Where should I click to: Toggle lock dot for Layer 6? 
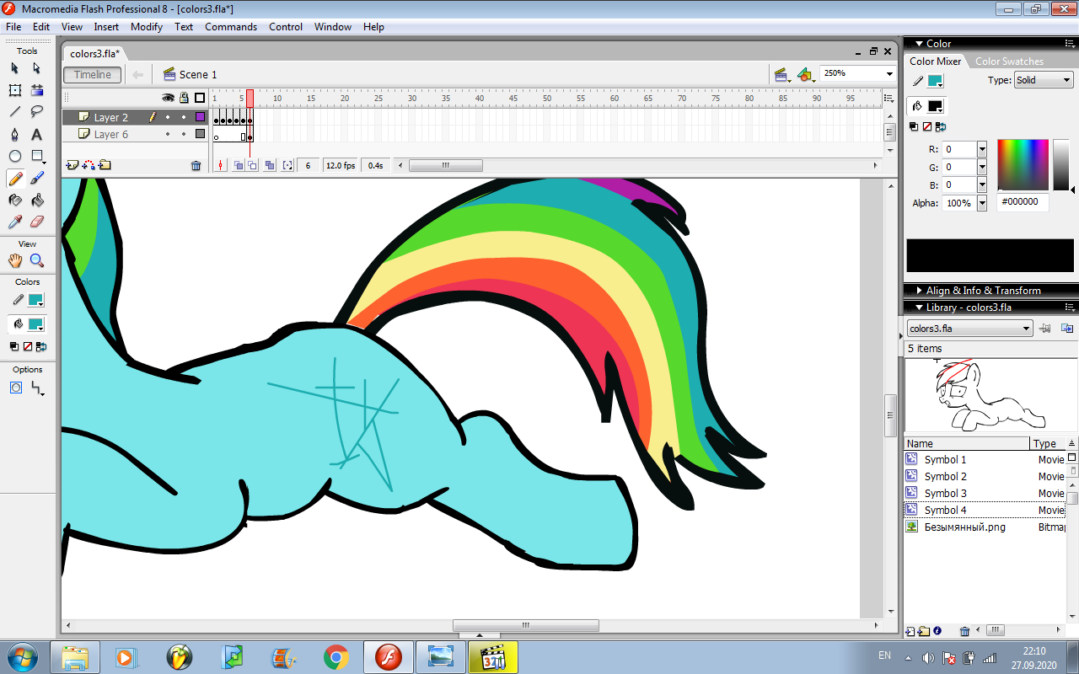click(x=184, y=134)
